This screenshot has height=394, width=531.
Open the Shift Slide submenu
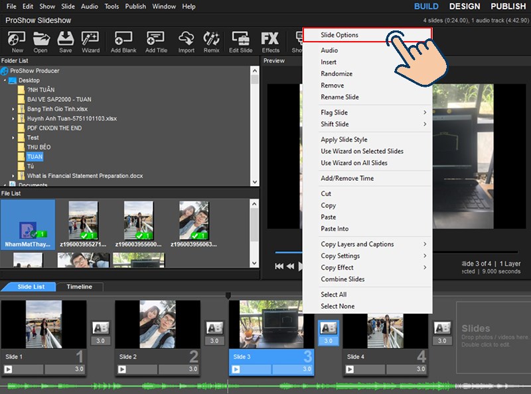tap(367, 124)
